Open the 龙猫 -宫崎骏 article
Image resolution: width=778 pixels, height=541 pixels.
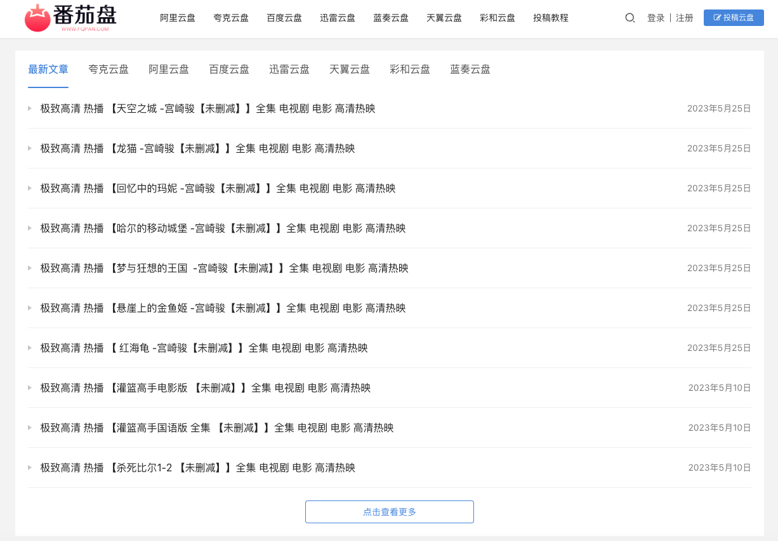[198, 148]
